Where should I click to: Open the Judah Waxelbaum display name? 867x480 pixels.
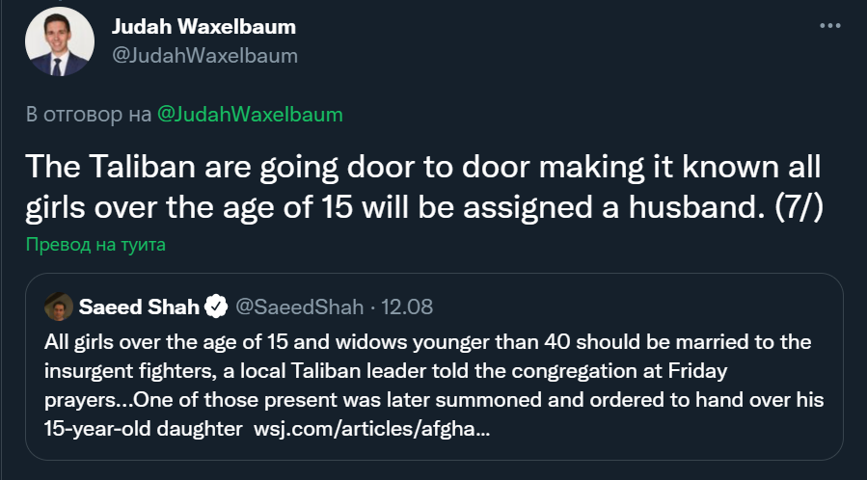[x=204, y=27]
